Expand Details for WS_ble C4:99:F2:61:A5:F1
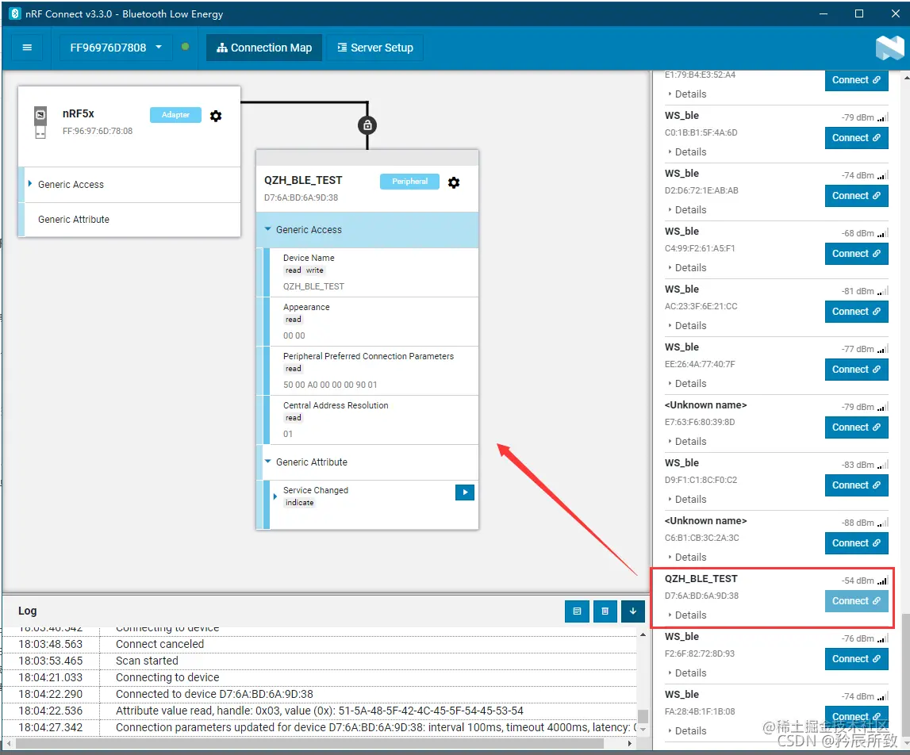 point(688,268)
